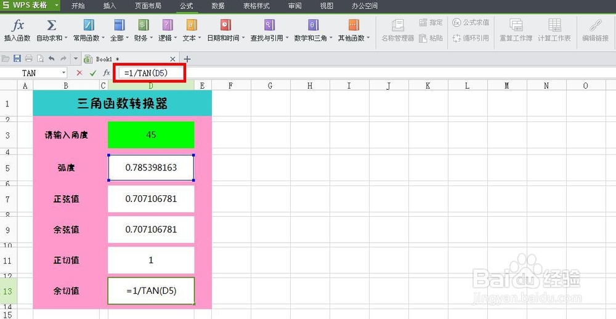Open the 其他函数 other functions icon

click(354, 25)
